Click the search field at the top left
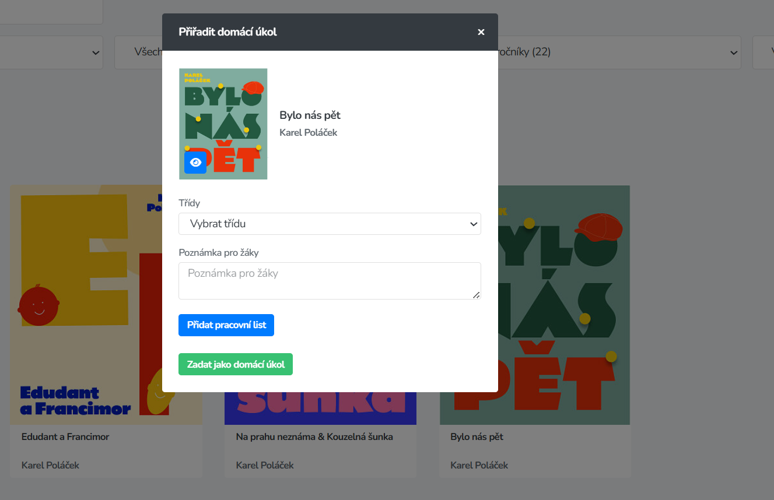Image resolution: width=774 pixels, height=500 pixels. tap(51, 12)
